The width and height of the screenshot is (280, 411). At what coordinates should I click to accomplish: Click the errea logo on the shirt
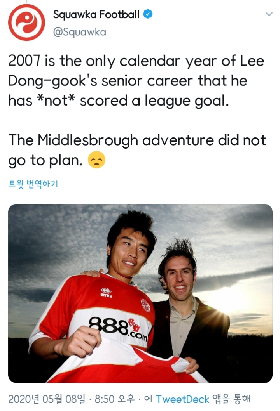click(x=106, y=293)
